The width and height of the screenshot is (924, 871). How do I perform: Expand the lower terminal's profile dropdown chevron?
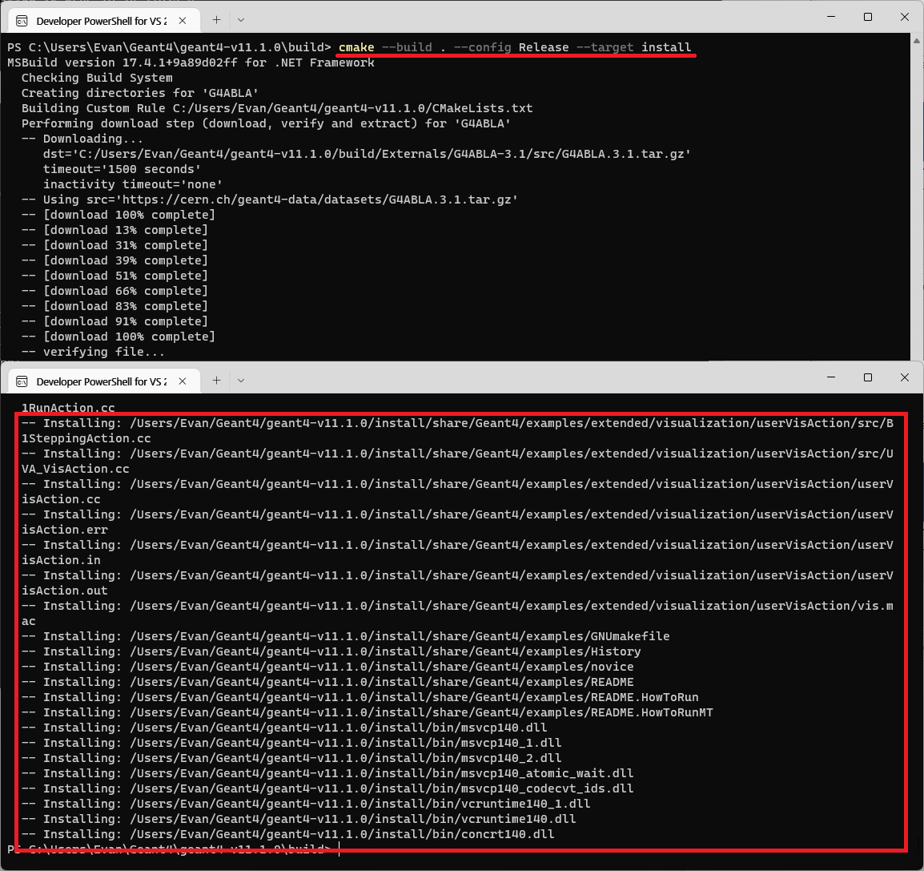click(241, 381)
